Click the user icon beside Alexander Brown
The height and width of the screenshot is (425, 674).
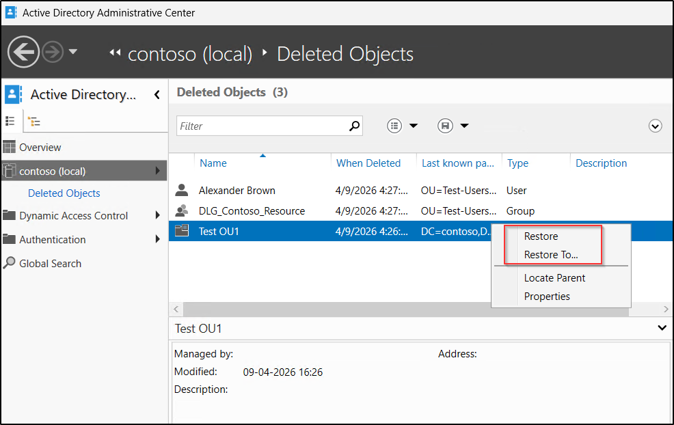coord(182,190)
